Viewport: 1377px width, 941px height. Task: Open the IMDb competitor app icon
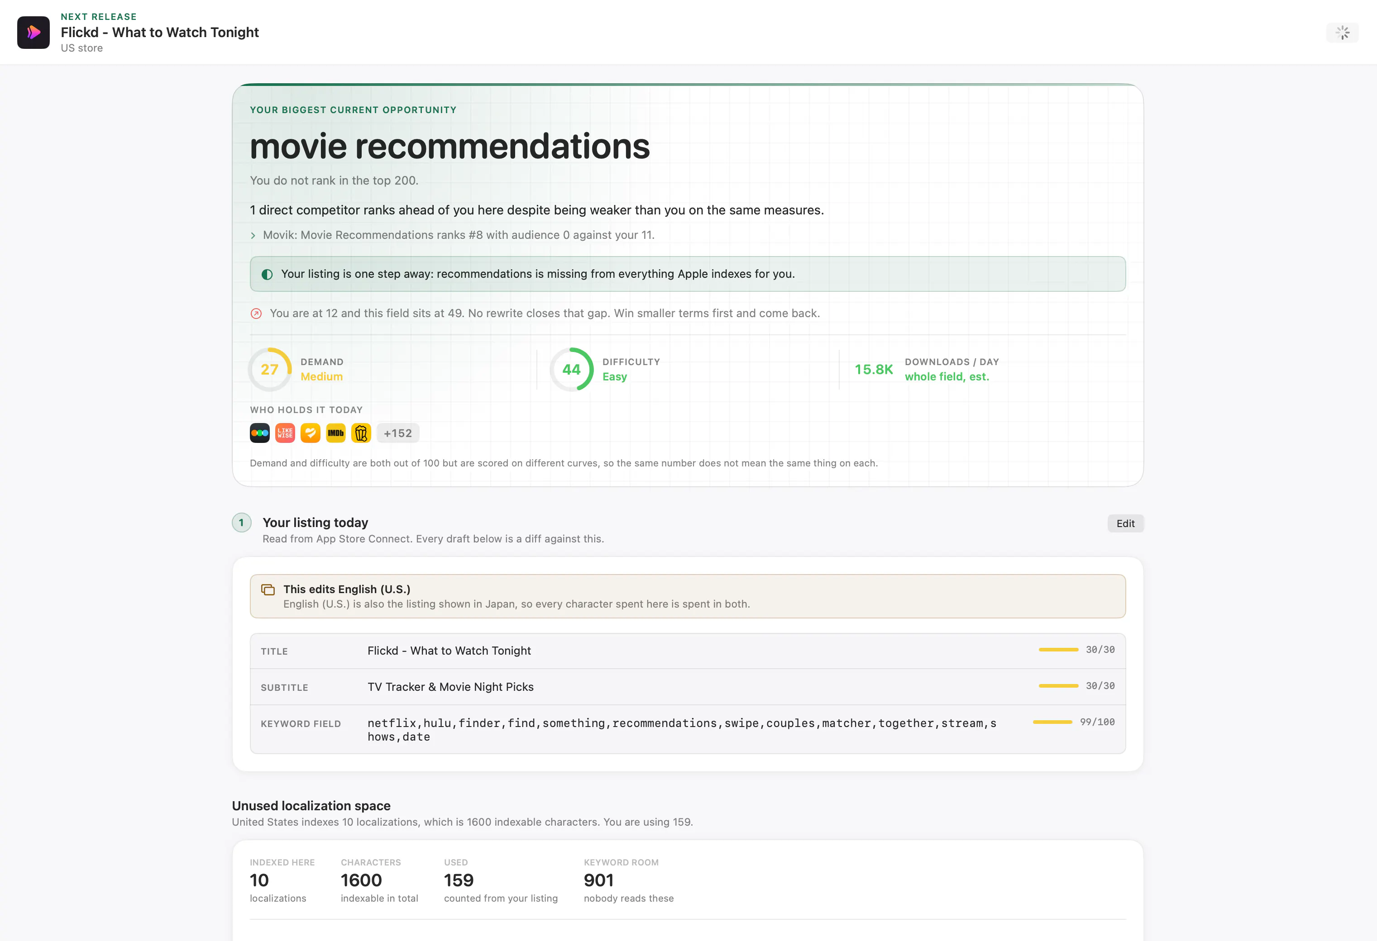pos(336,433)
